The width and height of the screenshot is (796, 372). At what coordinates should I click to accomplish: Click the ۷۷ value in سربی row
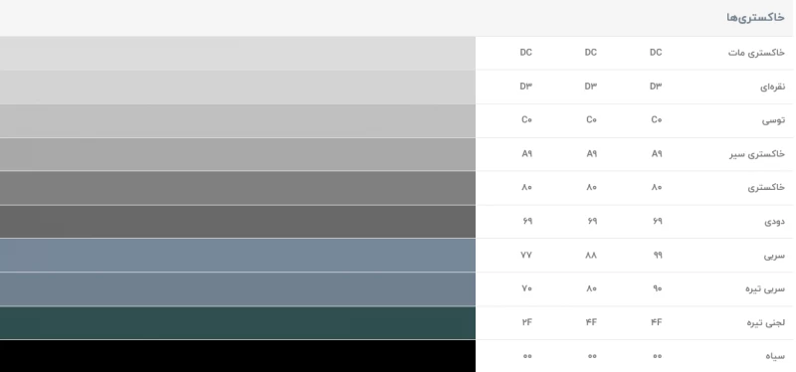click(526, 255)
